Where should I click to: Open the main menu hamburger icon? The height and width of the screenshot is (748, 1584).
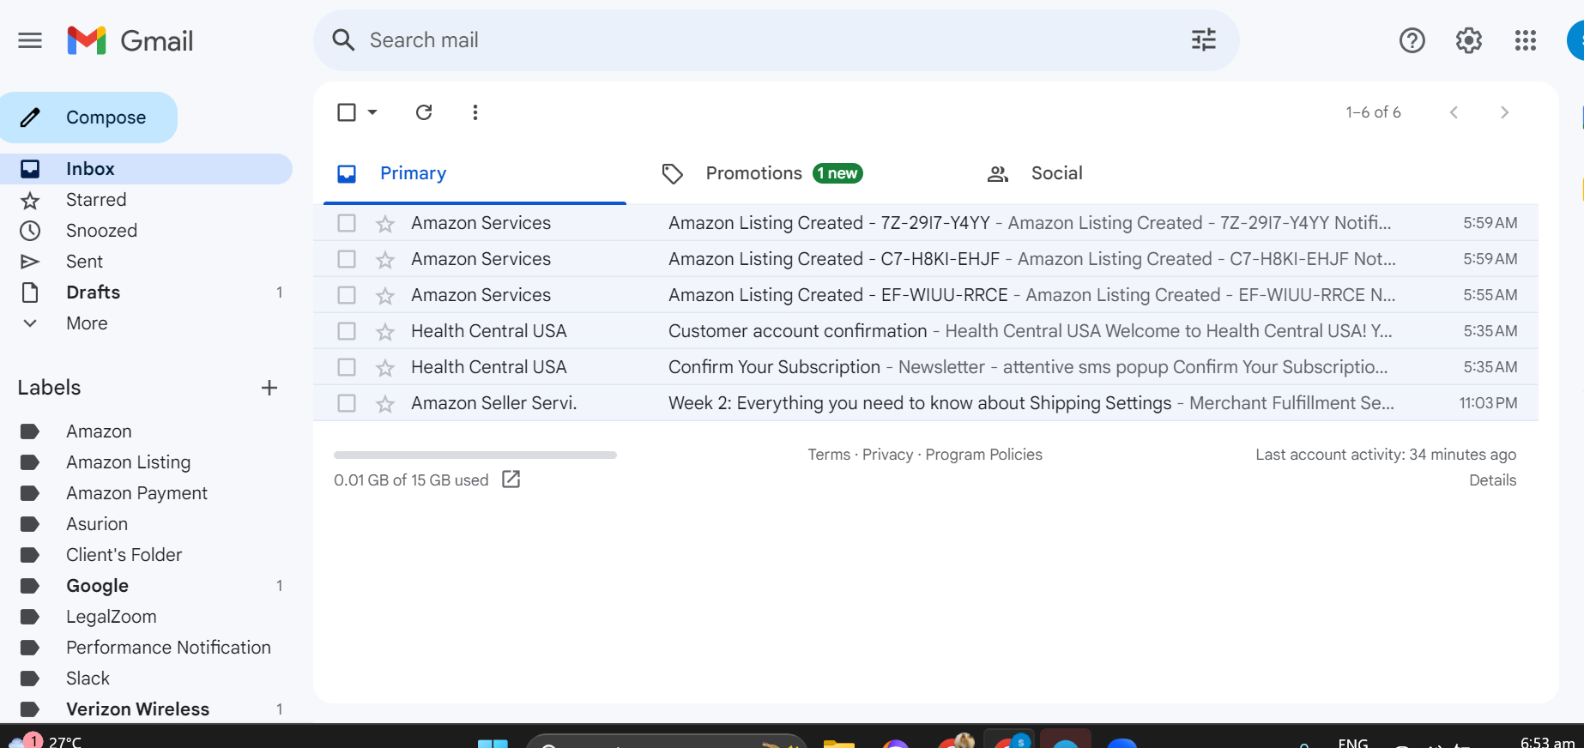tap(30, 40)
